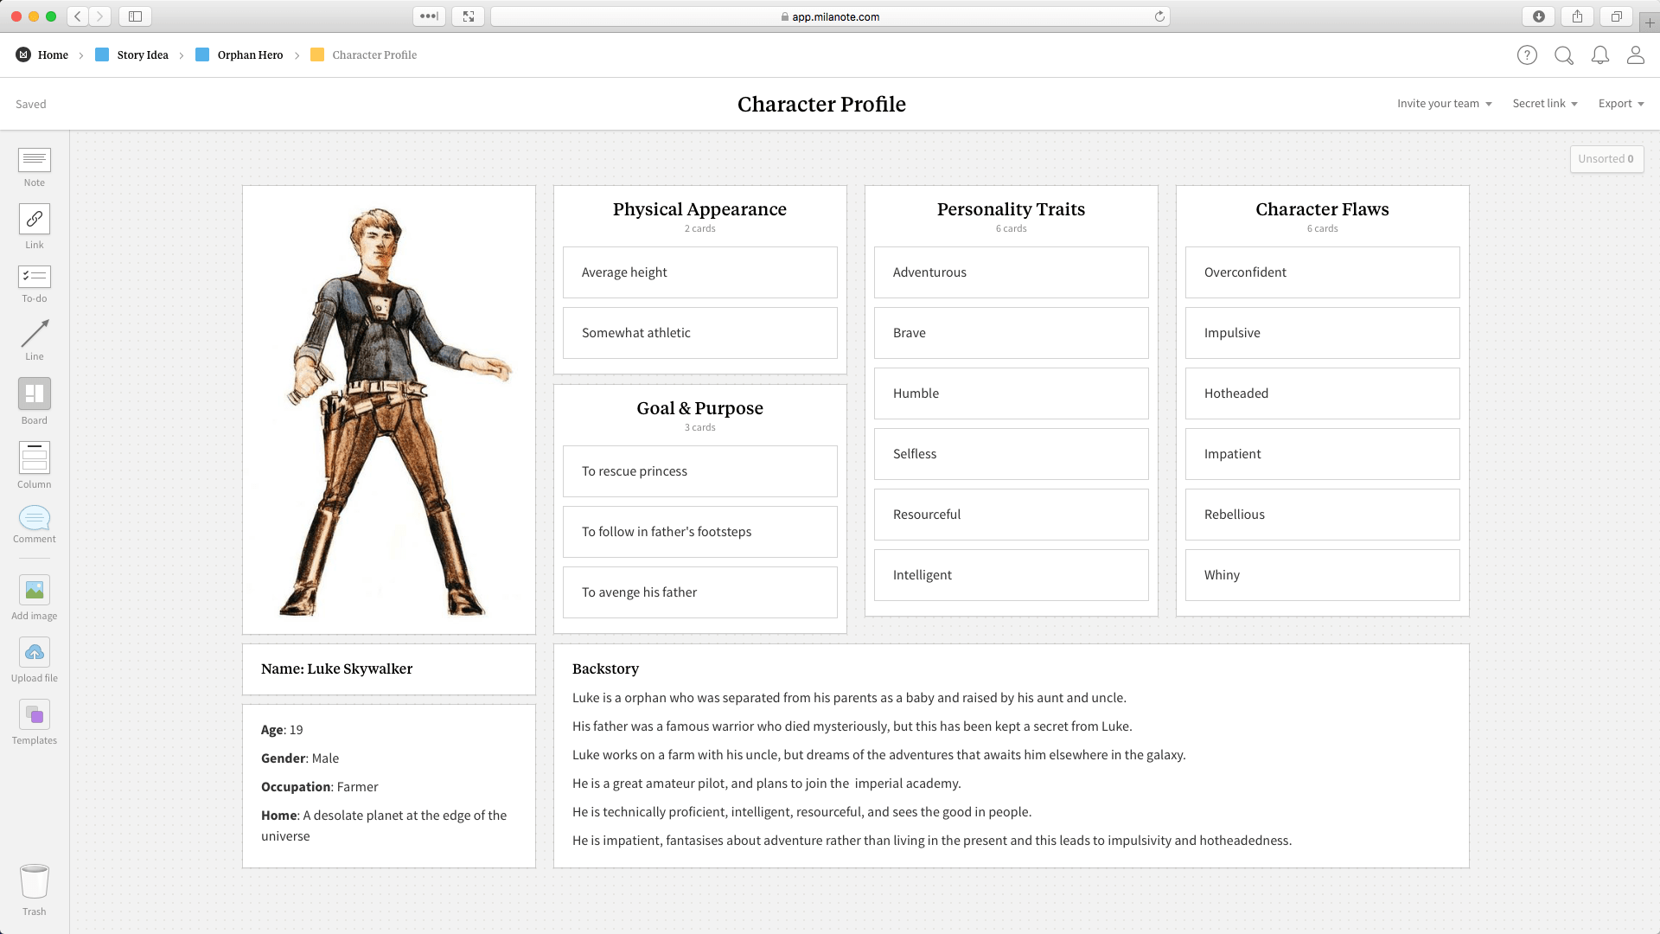The image size is (1660, 934).
Task: Navigate to Orphan Hero breadcrumb
Action: point(250,54)
